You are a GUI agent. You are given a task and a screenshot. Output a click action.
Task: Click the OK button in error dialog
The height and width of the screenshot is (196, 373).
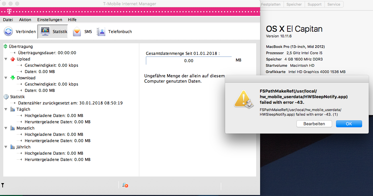pos(349,124)
